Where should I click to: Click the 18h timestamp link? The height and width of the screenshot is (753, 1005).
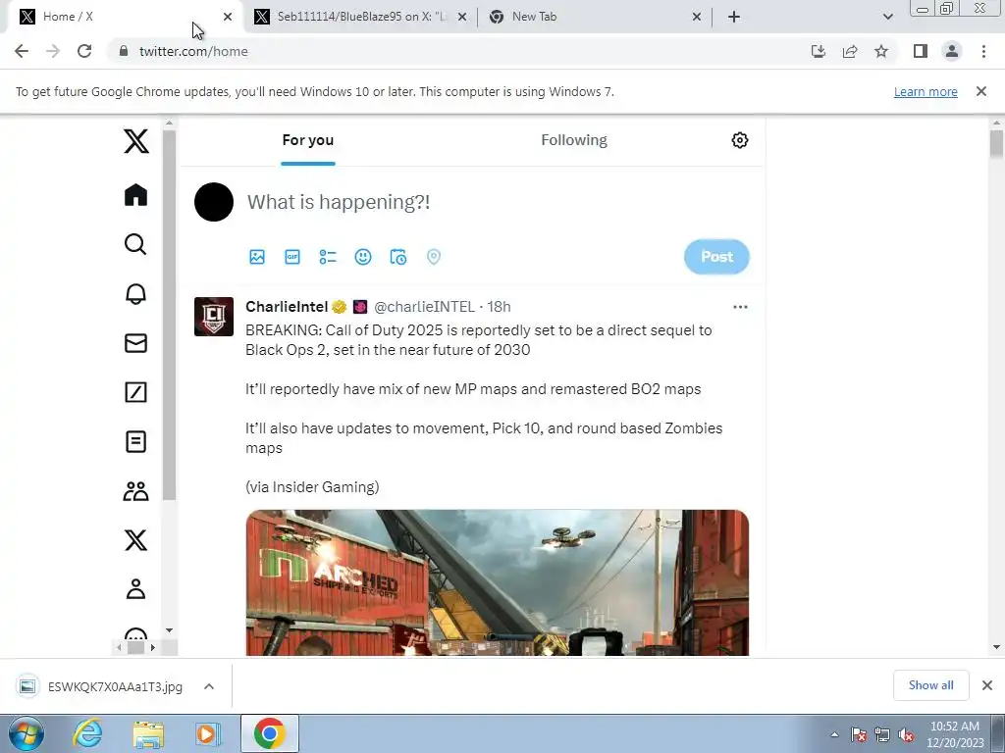[499, 307]
